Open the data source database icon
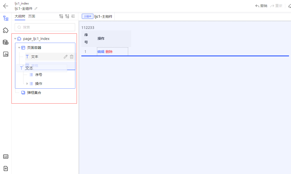Viewport: 291px width, 174px height. tap(6, 42)
